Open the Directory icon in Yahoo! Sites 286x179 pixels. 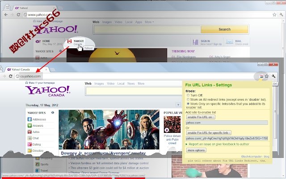tap(29, 150)
